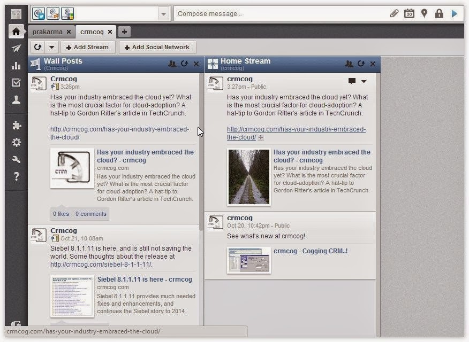Click the Add Stream button

(88, 47)
